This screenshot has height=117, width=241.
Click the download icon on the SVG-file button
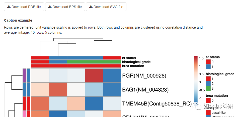(91, 7)
